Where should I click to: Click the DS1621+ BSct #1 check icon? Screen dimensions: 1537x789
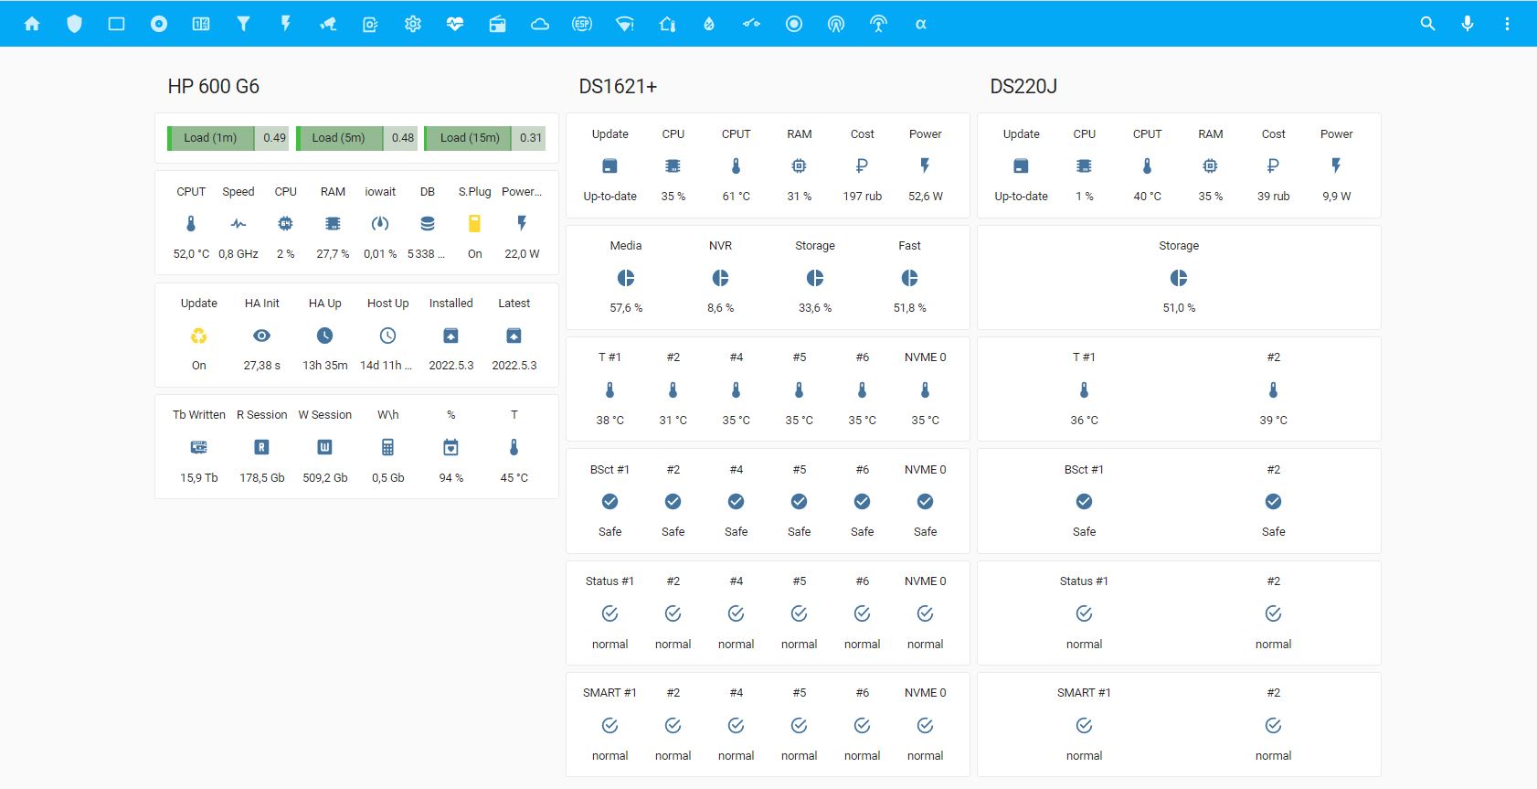point(609,501)
